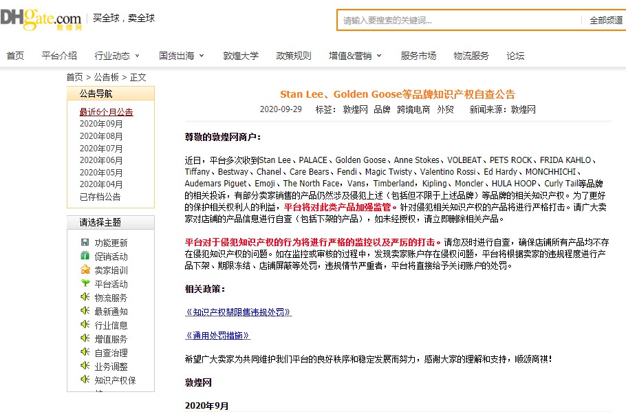Open the 政策规则 menu item
The width and height of the screenshot is (626, 412).
(294, 56)
